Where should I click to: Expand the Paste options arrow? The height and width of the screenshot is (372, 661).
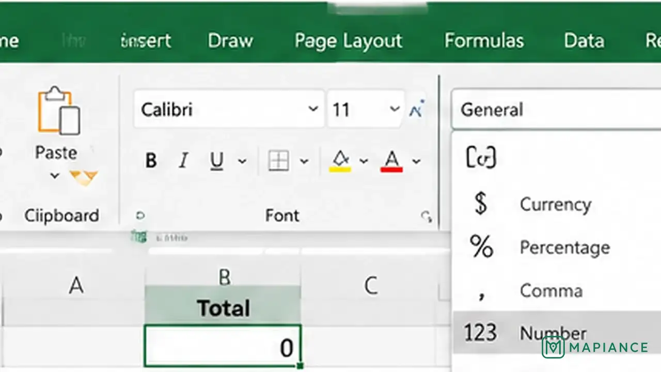[x=54, y=176]
